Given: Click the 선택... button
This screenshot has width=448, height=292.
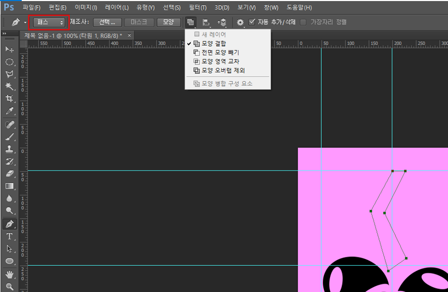Looking at the screenshot, I should coord(108,22).
